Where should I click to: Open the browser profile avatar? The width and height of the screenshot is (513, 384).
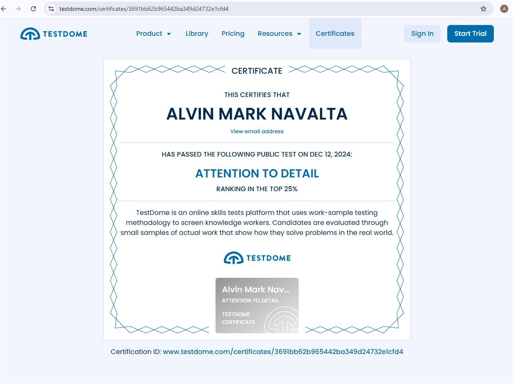(x=504, y=9)
